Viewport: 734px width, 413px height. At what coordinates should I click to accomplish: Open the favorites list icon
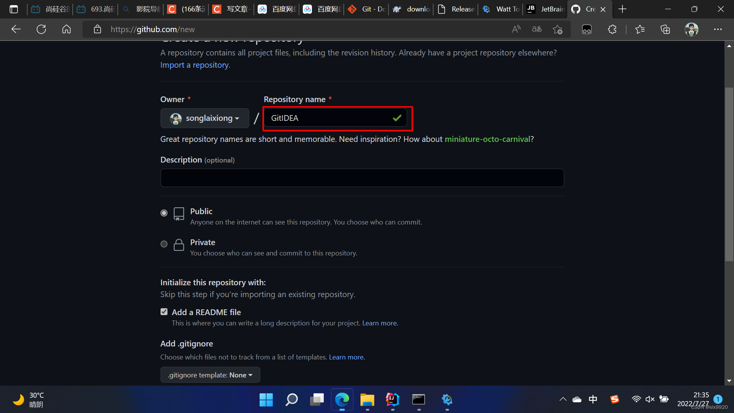point(640,29)
